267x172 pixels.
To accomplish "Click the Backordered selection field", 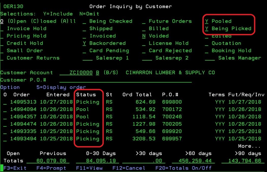I will pos(84,43).
